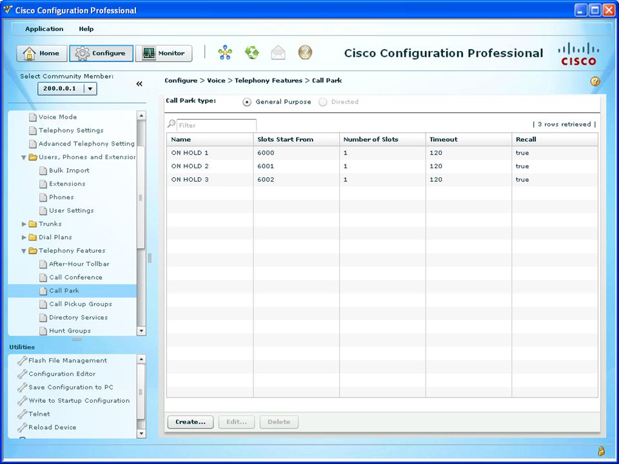
Task: Select Save Configuration to PC
Action: pyautogui.click(x=71, y=387)
